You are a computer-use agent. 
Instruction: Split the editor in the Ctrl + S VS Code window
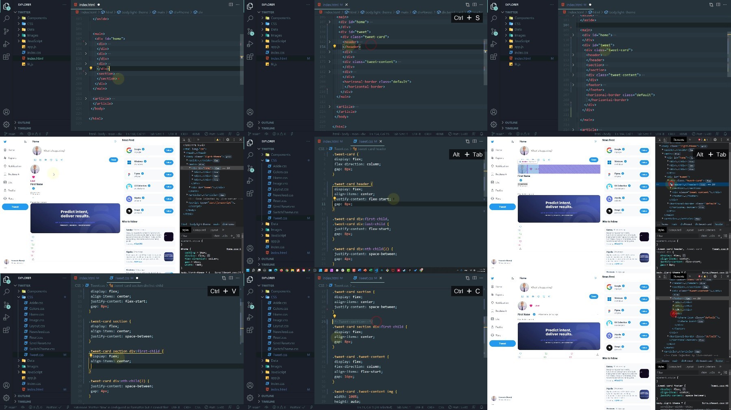pyautogui.click(x=474, y=5)
